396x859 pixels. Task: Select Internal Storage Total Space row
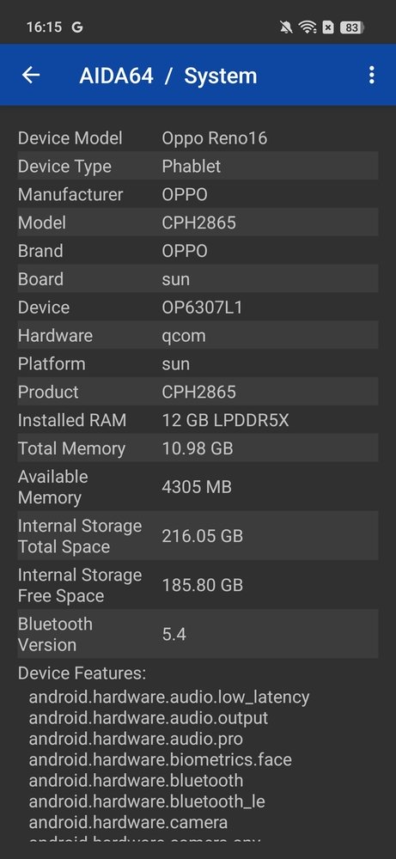click(198, 536)
